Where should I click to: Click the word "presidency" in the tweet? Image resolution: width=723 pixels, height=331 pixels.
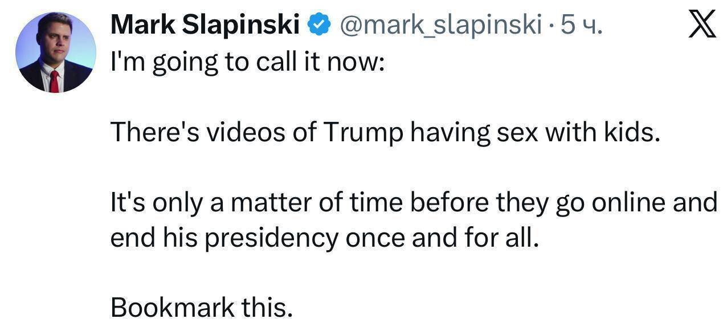pyautogui.click(x=271, y=239)
